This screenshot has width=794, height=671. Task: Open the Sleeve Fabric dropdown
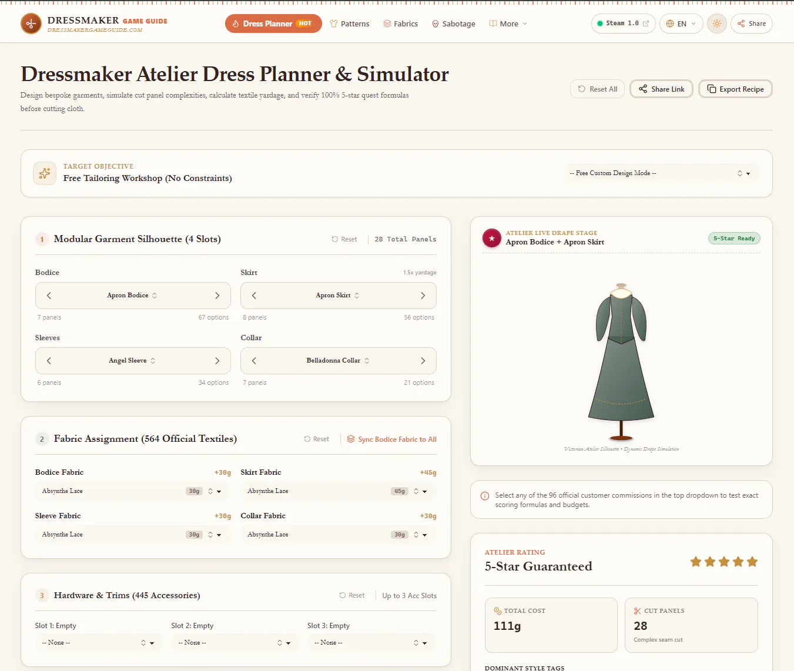[133, 535]
